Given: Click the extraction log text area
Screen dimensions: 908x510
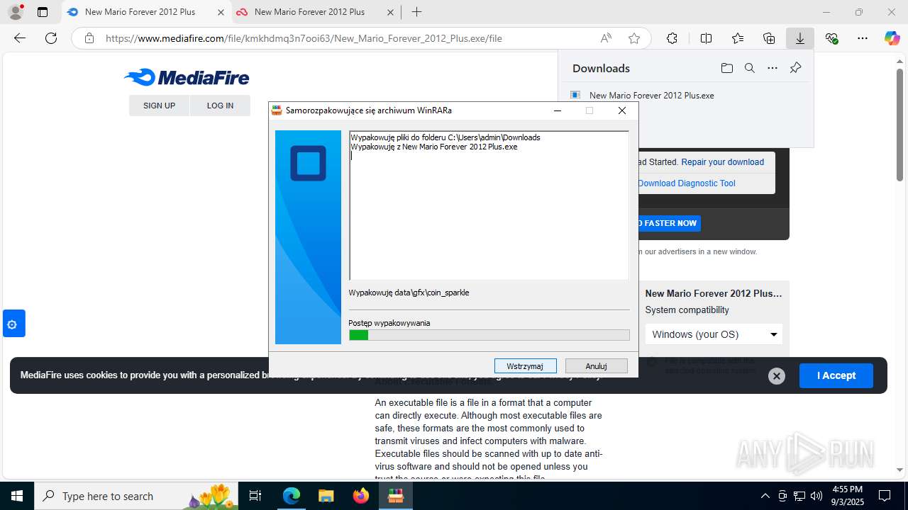Looking at the screenshot, I should click(489, 205).
